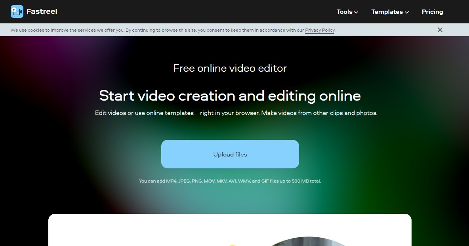Expand the Tools dropdown menu
The image size is (469, 246).
tap(347, 12)
